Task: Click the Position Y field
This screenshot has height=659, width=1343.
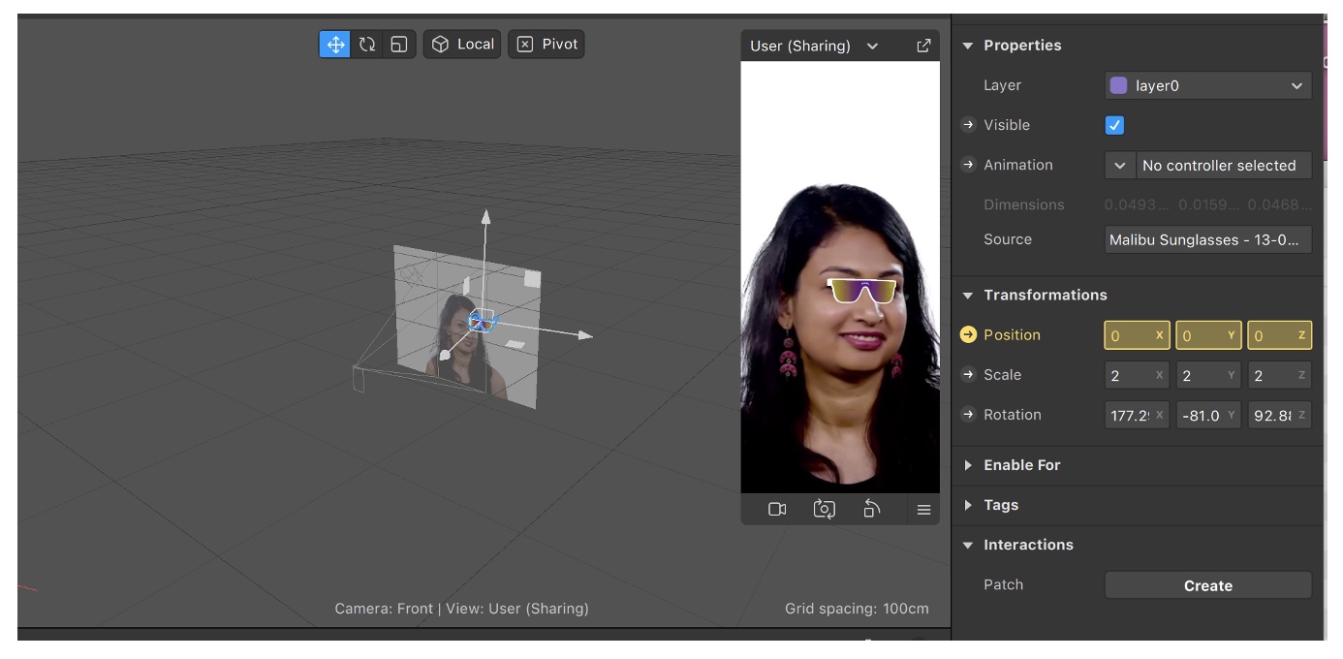Action: coord(1208,335)
